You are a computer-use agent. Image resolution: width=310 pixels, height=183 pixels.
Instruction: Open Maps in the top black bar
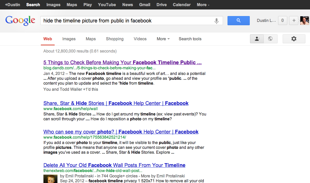click(x=72, y=5)
